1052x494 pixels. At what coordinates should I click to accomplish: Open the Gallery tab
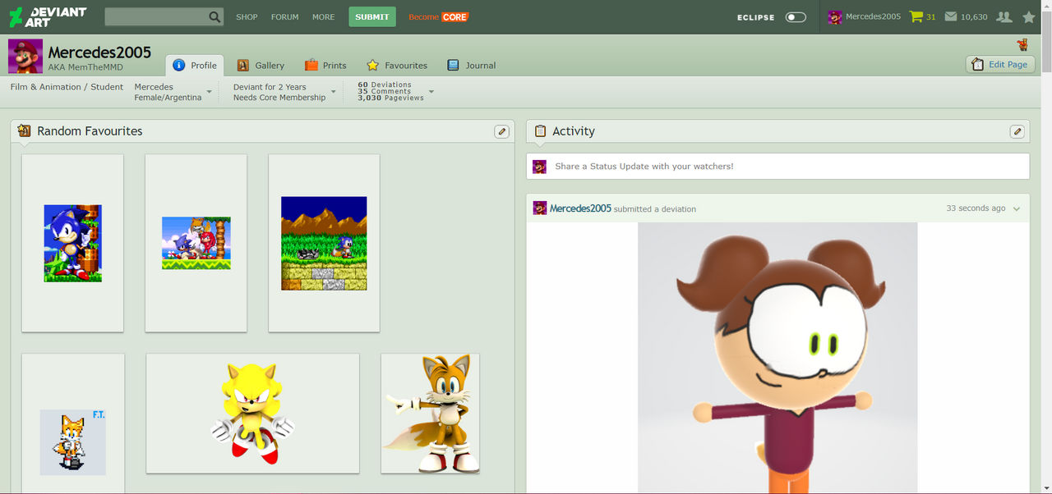tap(261, 66)
